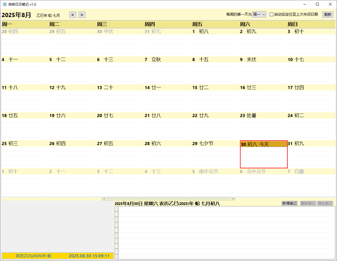Click the snowflake app icon in title bar
Screen dimensions: 337x261
coord(4,4)
